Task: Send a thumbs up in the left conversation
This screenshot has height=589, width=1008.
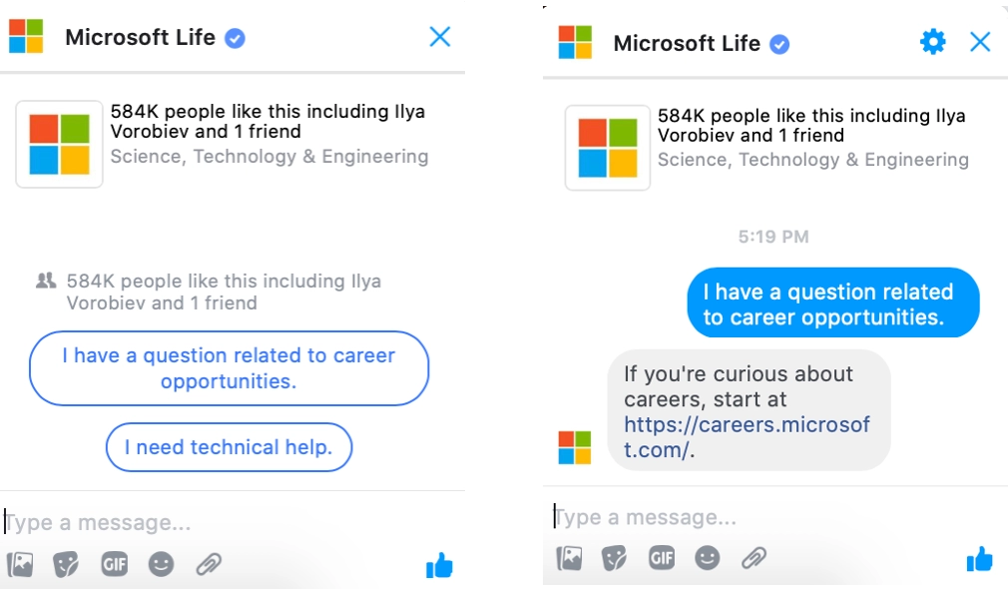Action: (437, 564)
